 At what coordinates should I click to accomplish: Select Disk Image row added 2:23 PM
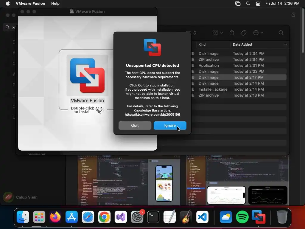click(x=239, y=71)
